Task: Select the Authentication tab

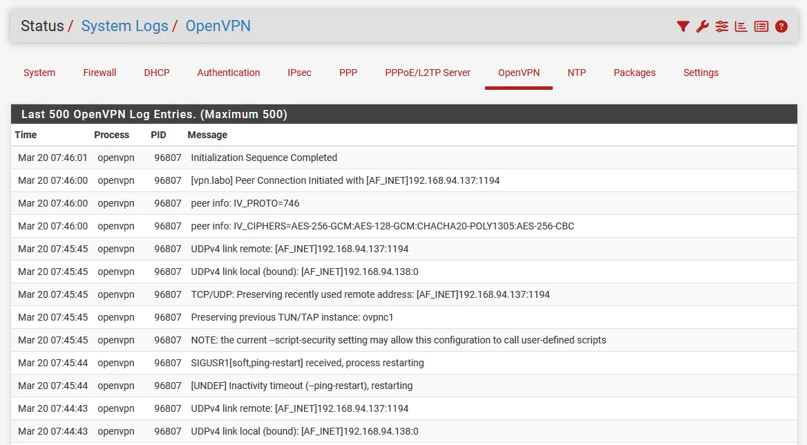Action: coord(229,73)
